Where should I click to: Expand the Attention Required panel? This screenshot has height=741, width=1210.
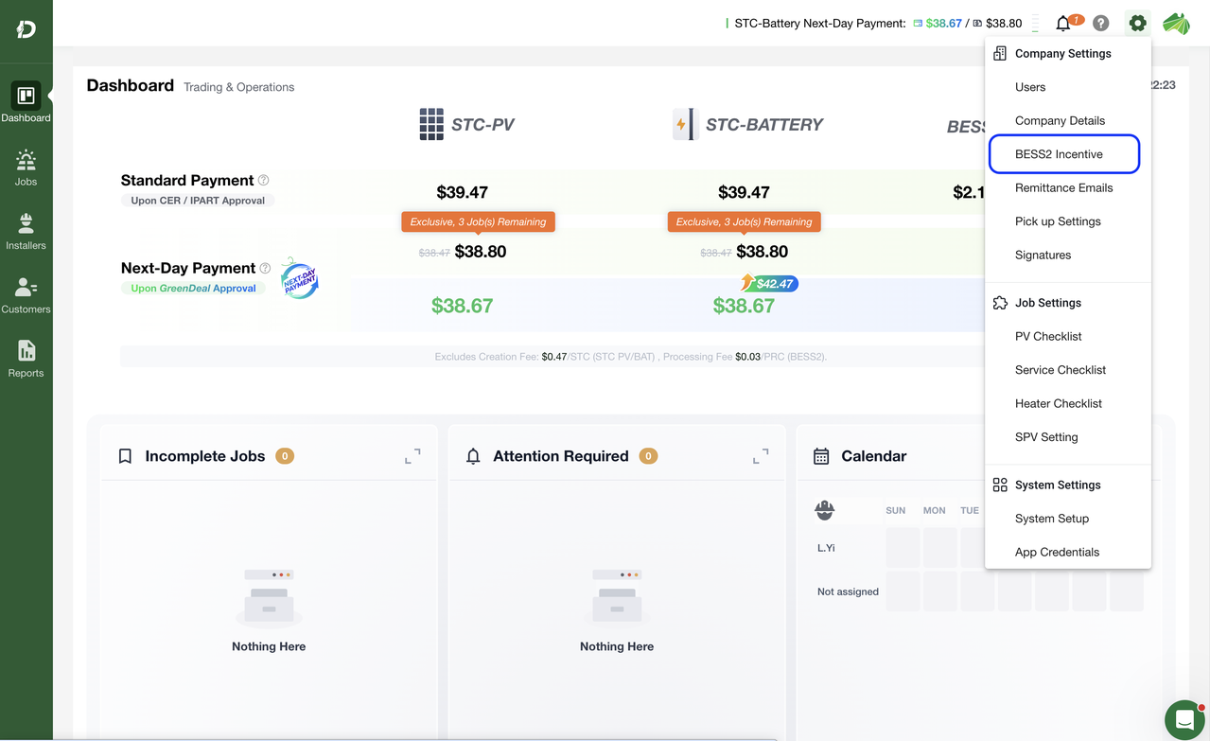761,456
